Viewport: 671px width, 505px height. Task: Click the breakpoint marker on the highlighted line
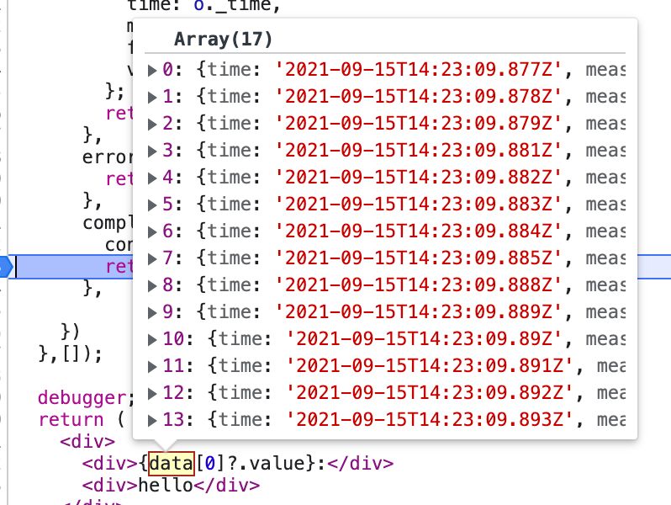[6, 267]
